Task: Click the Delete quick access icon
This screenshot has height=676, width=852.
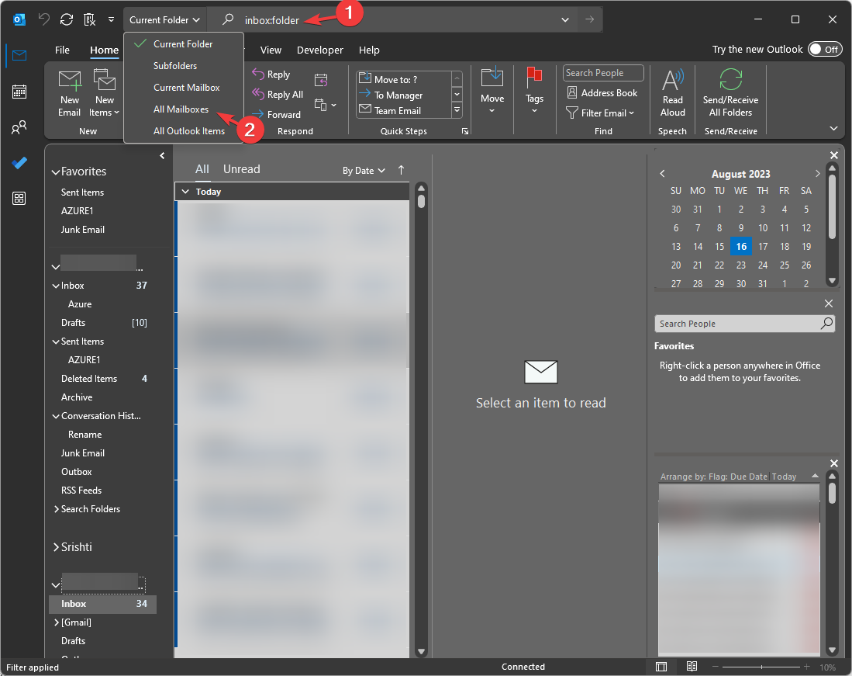Action: (x=90, y=19)
